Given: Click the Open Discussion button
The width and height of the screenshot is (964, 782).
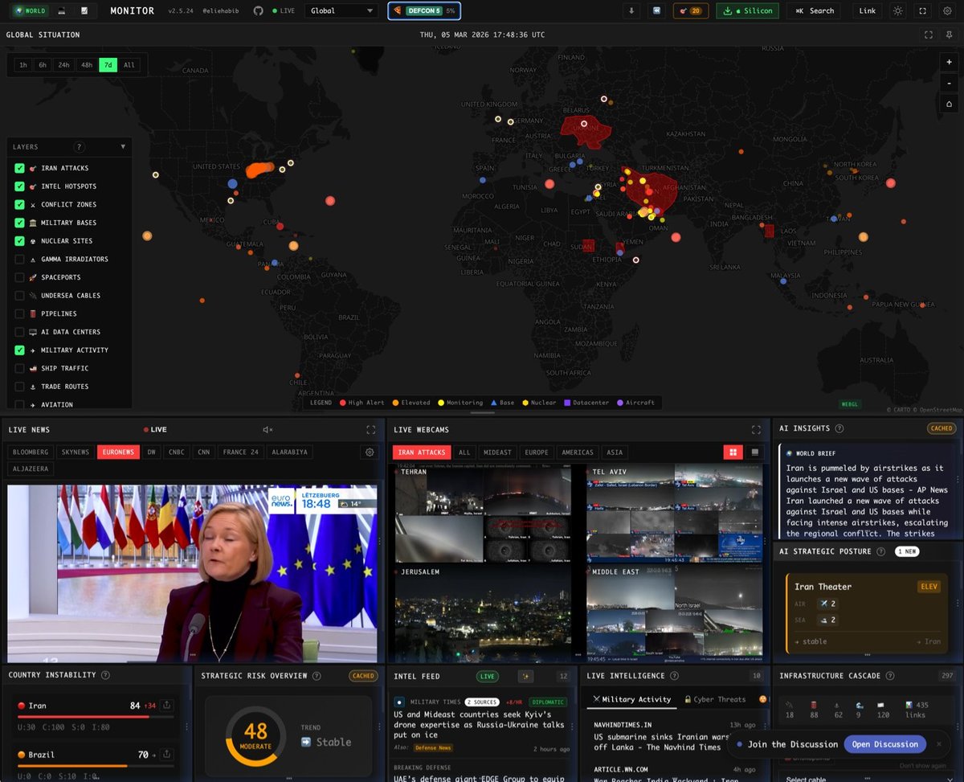Looking at the screenshot, I should tap(884, 744).
